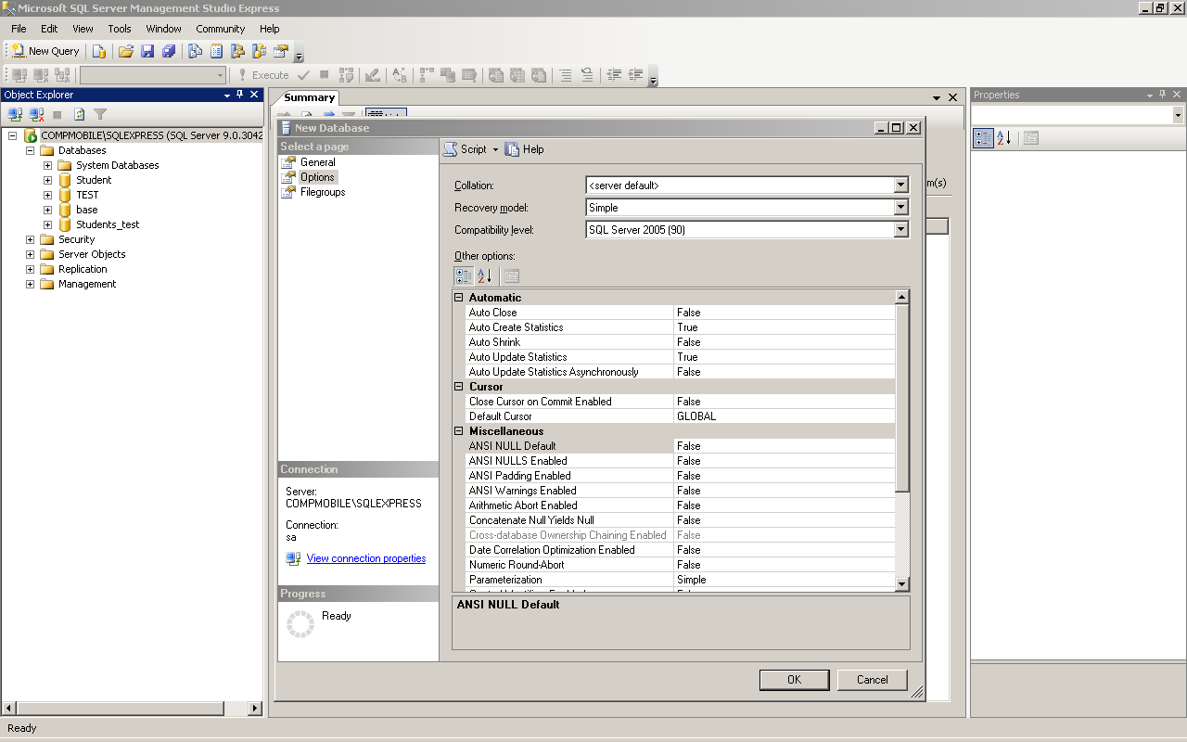The height and width of the screenshot is (742, 1187).
Task: Open a new Database Engine Query
Action: click(99, 51)
